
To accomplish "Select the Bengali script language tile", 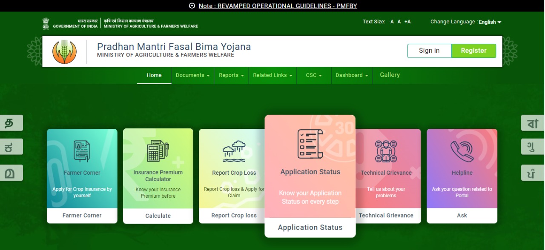I will [533, 123].
